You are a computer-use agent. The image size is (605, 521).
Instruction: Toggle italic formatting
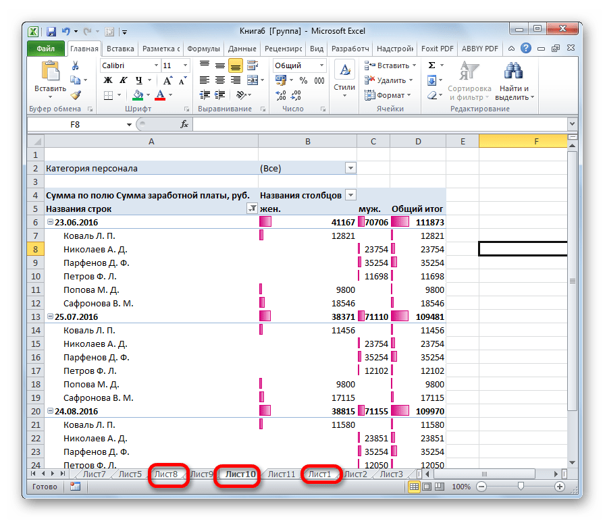122,80
